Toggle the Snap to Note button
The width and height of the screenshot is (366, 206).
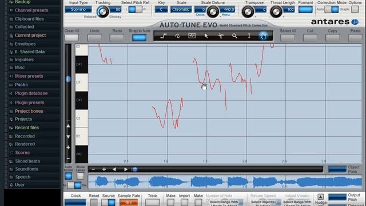(x=139, y=38)
